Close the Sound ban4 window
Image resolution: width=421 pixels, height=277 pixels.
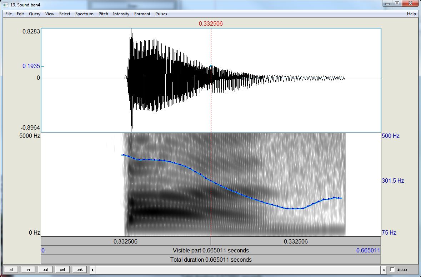point(410,4)
